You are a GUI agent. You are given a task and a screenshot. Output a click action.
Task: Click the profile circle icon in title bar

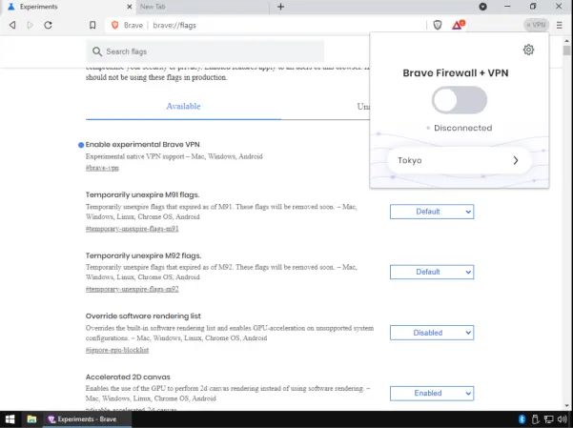click(482, 7)
